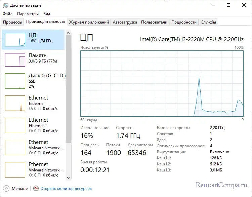Select the ЦП mini graph thumbnail
The width and height of the screenshot is (252, 197).
click(15, 40)
